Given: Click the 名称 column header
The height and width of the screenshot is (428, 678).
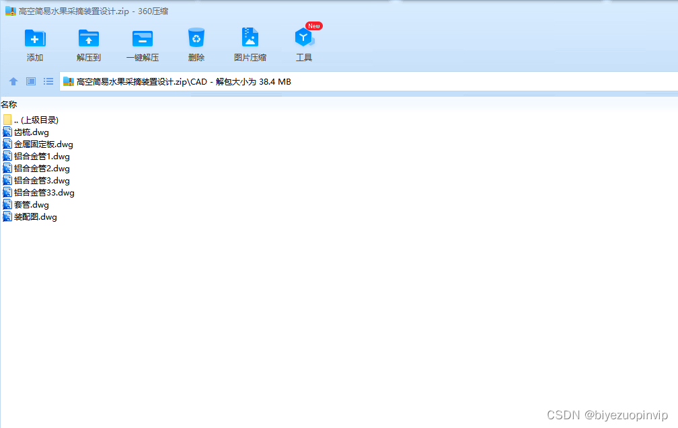Looking at the screenshot, I should (x=9, y=105).
